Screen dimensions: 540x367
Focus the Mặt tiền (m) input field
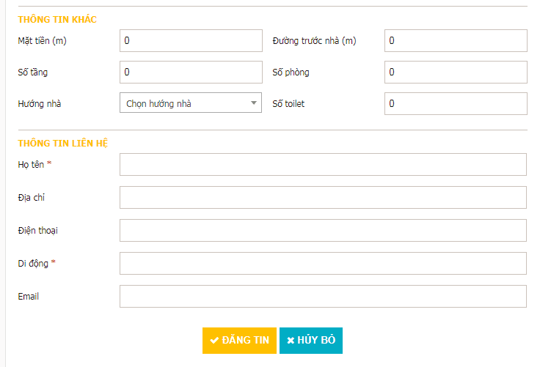[x=190, y=41]
